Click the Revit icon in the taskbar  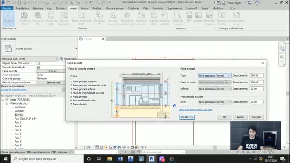[x=151, y=159]
